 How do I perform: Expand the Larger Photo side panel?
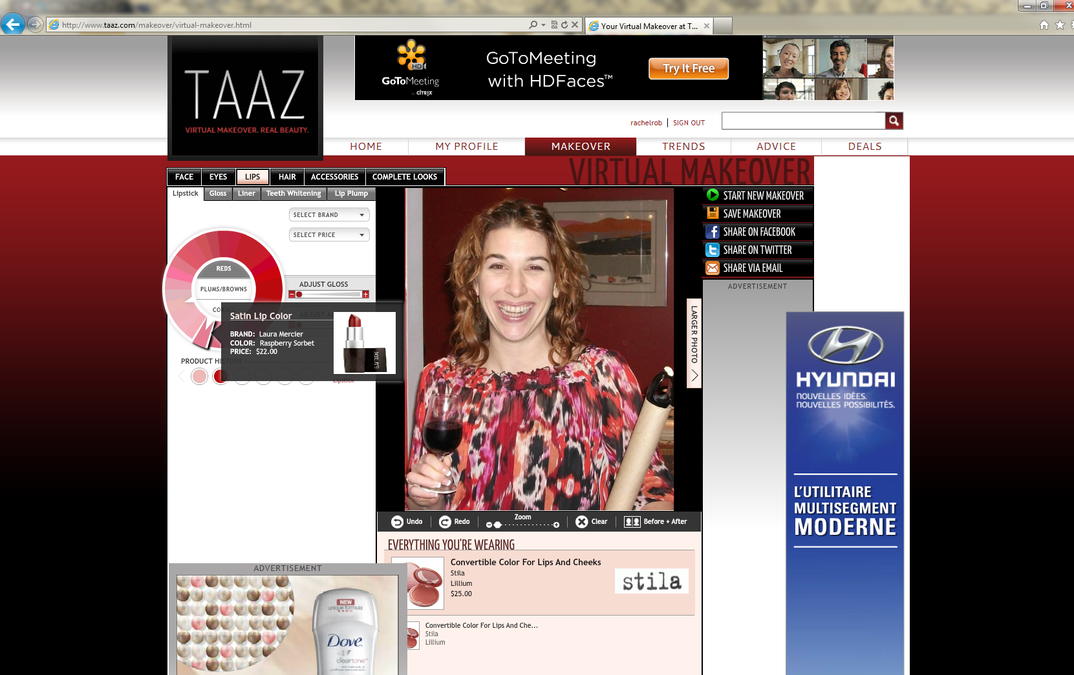pos(694,342)
